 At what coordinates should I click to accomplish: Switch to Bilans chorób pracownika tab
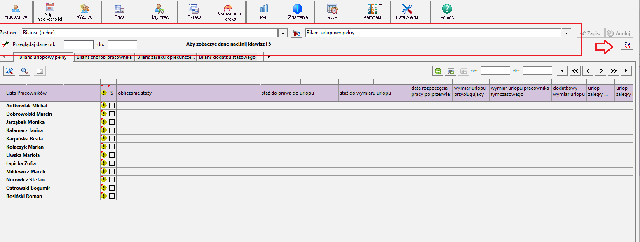(104, 57)
